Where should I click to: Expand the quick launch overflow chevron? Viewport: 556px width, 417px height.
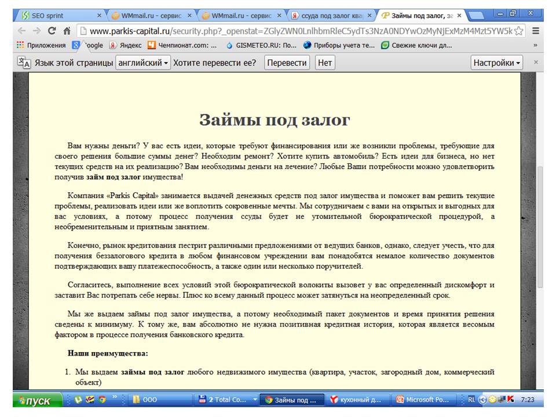point(115,397)
